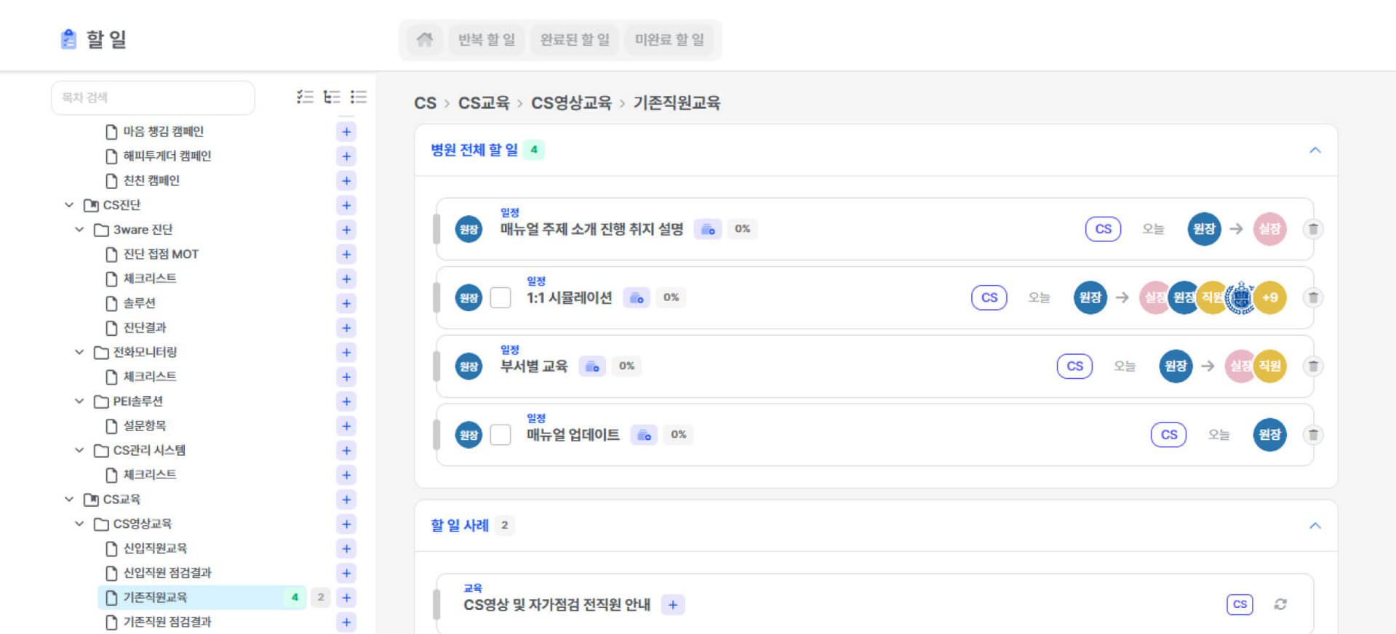
Task: Check the 1:1 시뮬레이션 task checkbox
Action: [500, 298]
